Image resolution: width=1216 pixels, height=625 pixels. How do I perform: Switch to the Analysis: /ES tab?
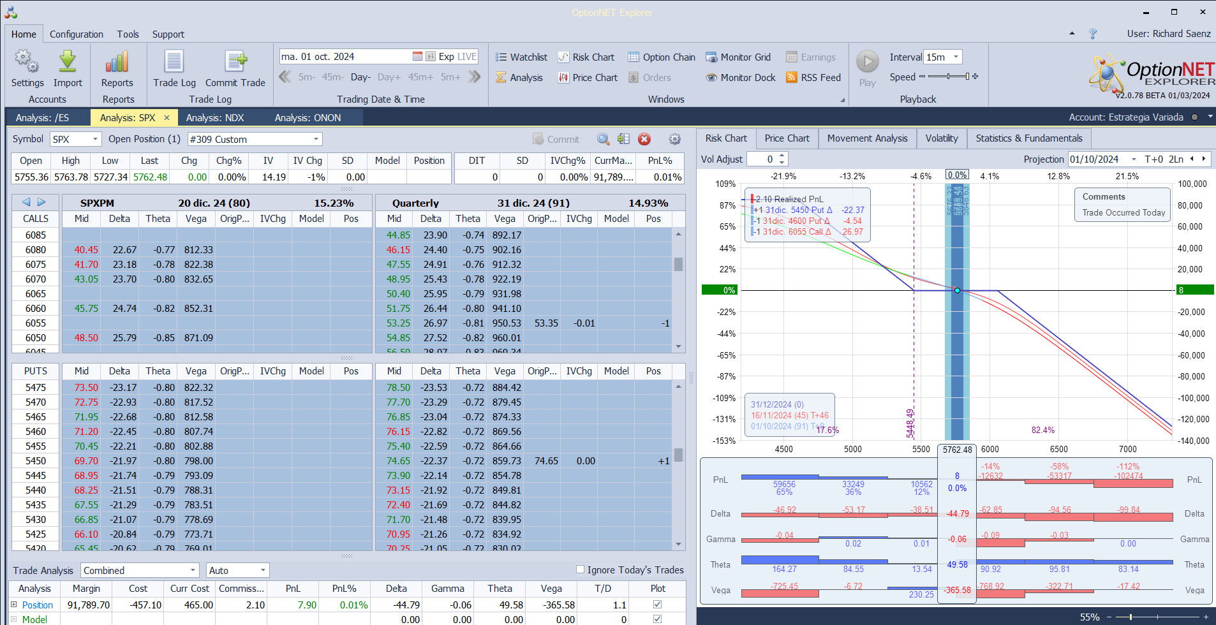tap(42, 117)
